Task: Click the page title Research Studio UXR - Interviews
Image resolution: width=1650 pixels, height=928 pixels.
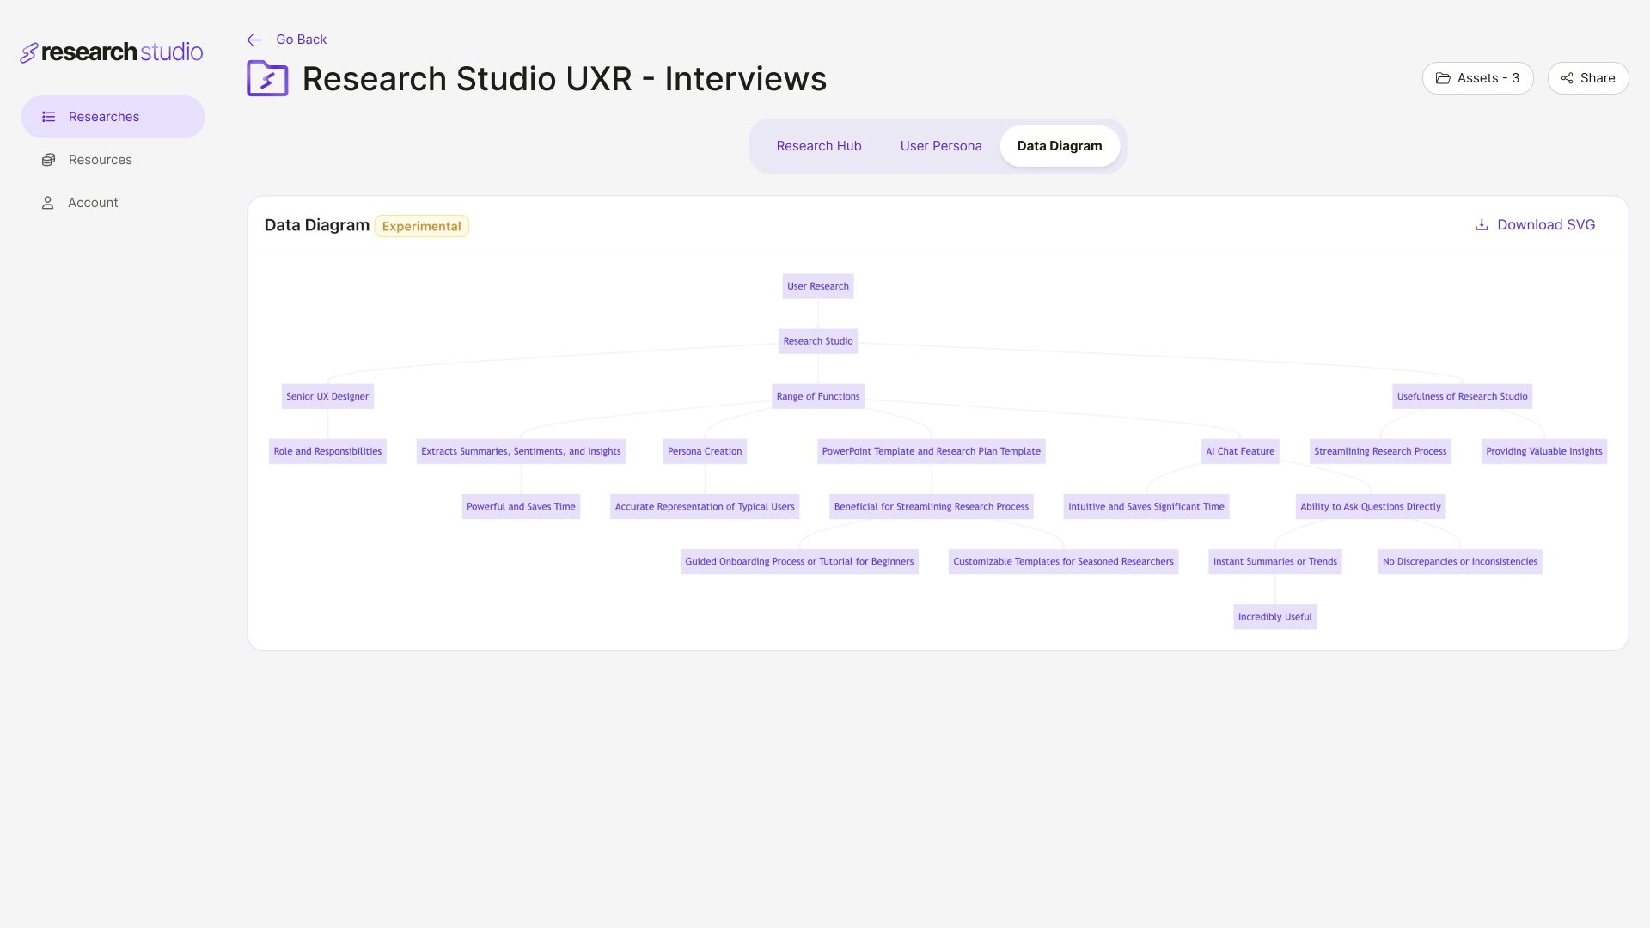Action: (565, 79)
